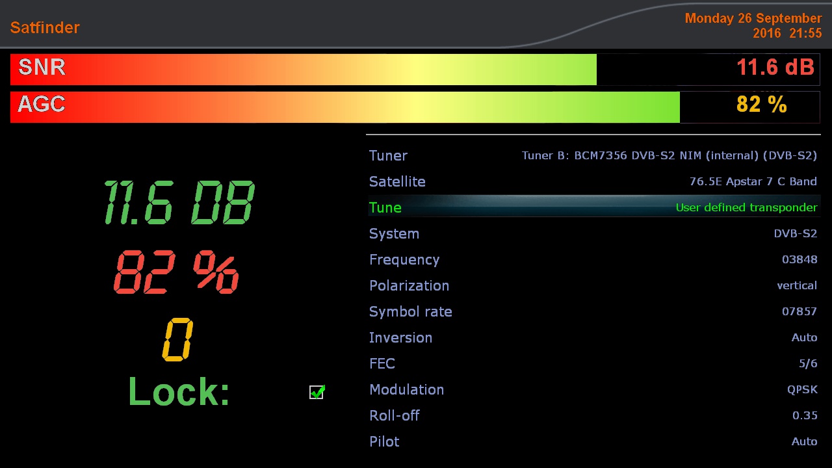832x468 pixels.
Task: Select the Roll-off 0.35 option
Action: (x=804, y=415)
